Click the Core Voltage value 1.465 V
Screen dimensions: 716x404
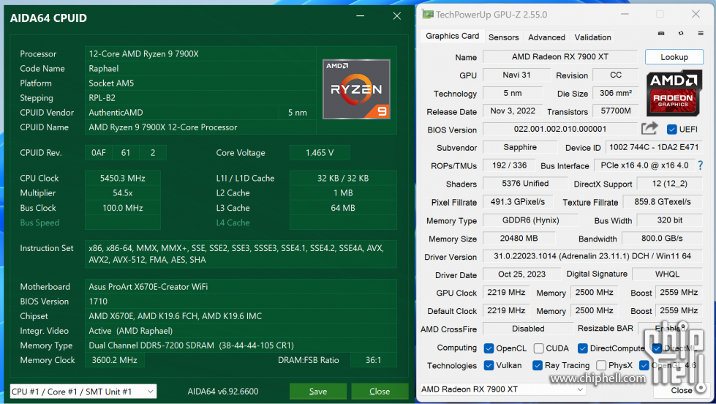pos(320,153)
